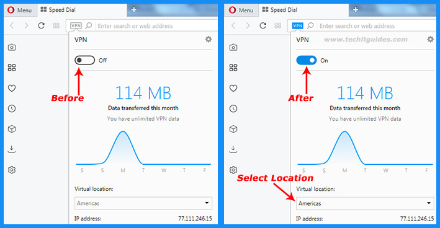Open Snapshot camera in left sidebar
This screenshot has height=228, width=440.
click(x=12, y=47)
